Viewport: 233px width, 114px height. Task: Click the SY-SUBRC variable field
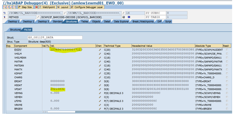coord(155,13)
